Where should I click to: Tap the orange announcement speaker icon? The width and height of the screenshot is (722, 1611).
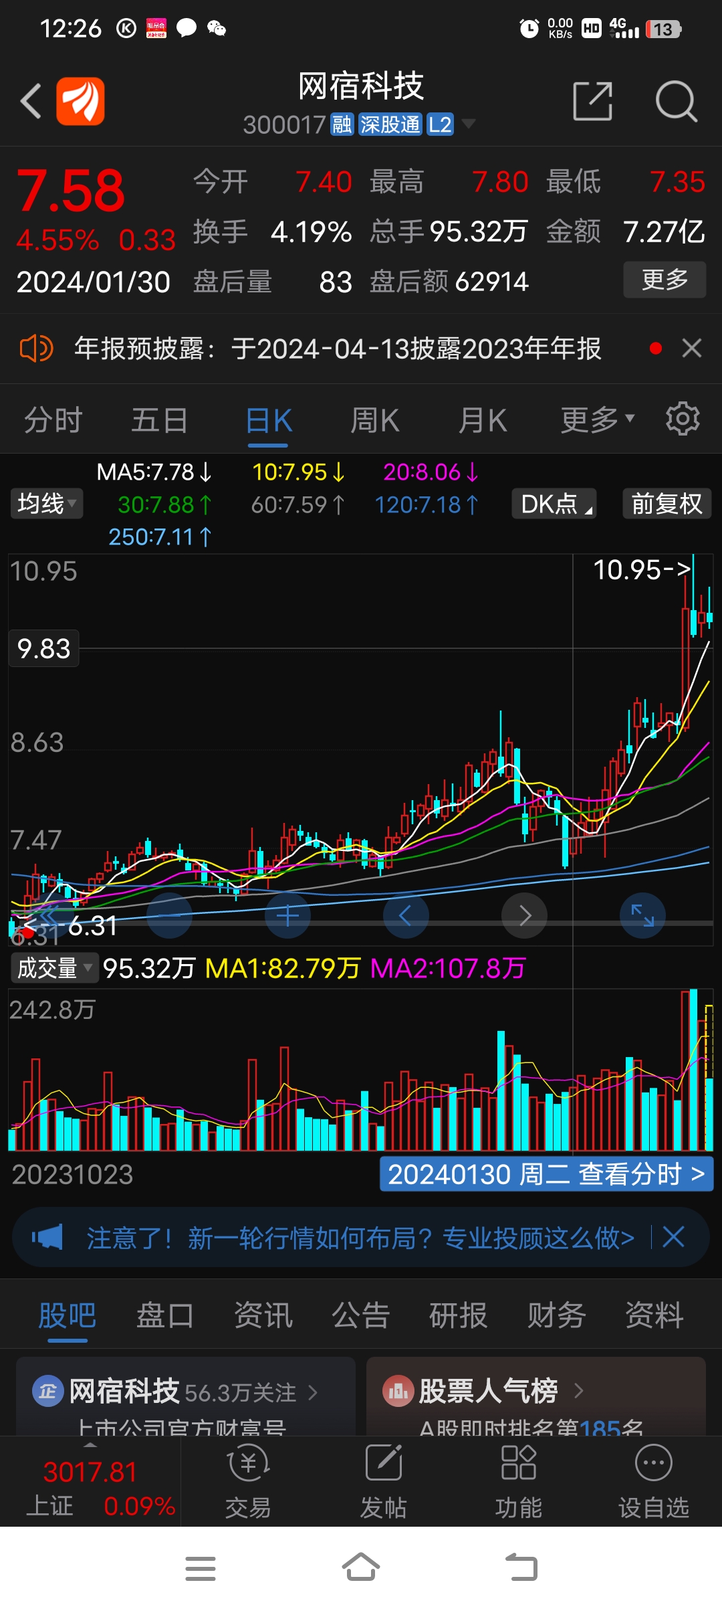click(36, 349)
